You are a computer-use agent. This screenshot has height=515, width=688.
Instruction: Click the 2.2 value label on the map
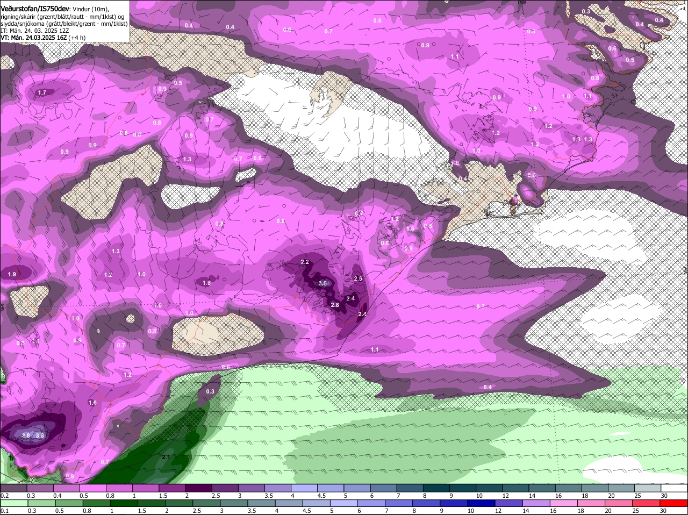tap(305, 262)
